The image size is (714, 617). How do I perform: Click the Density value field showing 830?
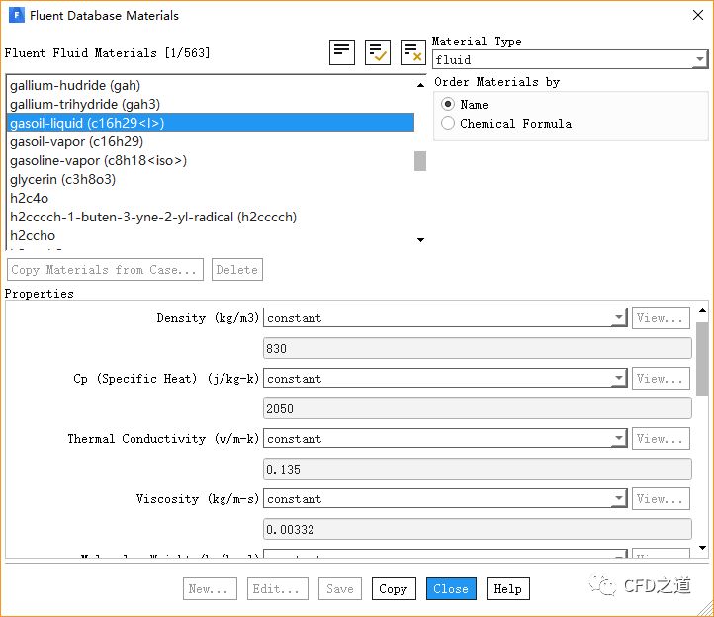coord(477,349)
